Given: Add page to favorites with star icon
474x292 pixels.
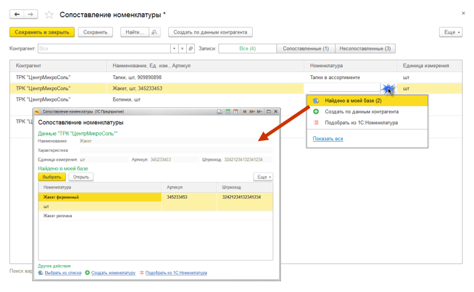Looking at the screenshot, I should (49, 15).
